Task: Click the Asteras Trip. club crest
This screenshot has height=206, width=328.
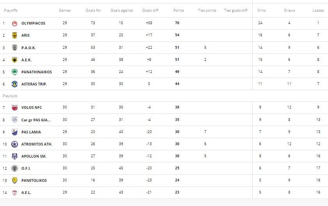Action: coord(14,84)
